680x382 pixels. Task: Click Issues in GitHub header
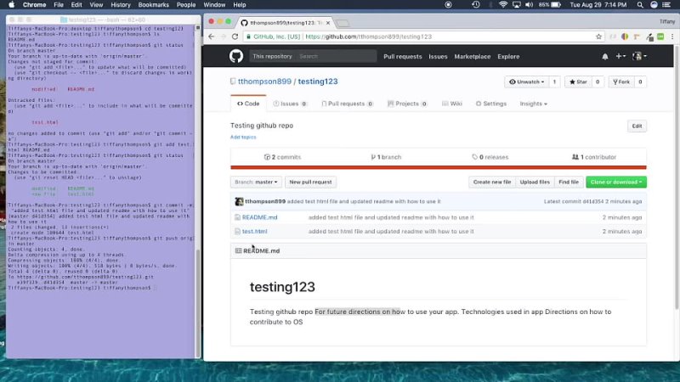(438, 56)
